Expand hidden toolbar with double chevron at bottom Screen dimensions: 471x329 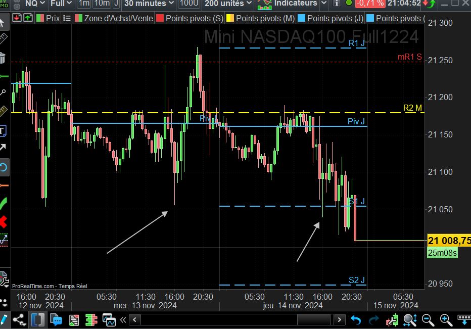coord(123,320)
